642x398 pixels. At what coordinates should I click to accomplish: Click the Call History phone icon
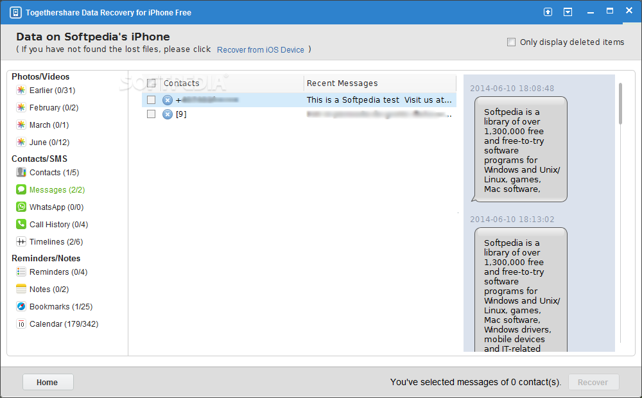(x=21, y=225)
